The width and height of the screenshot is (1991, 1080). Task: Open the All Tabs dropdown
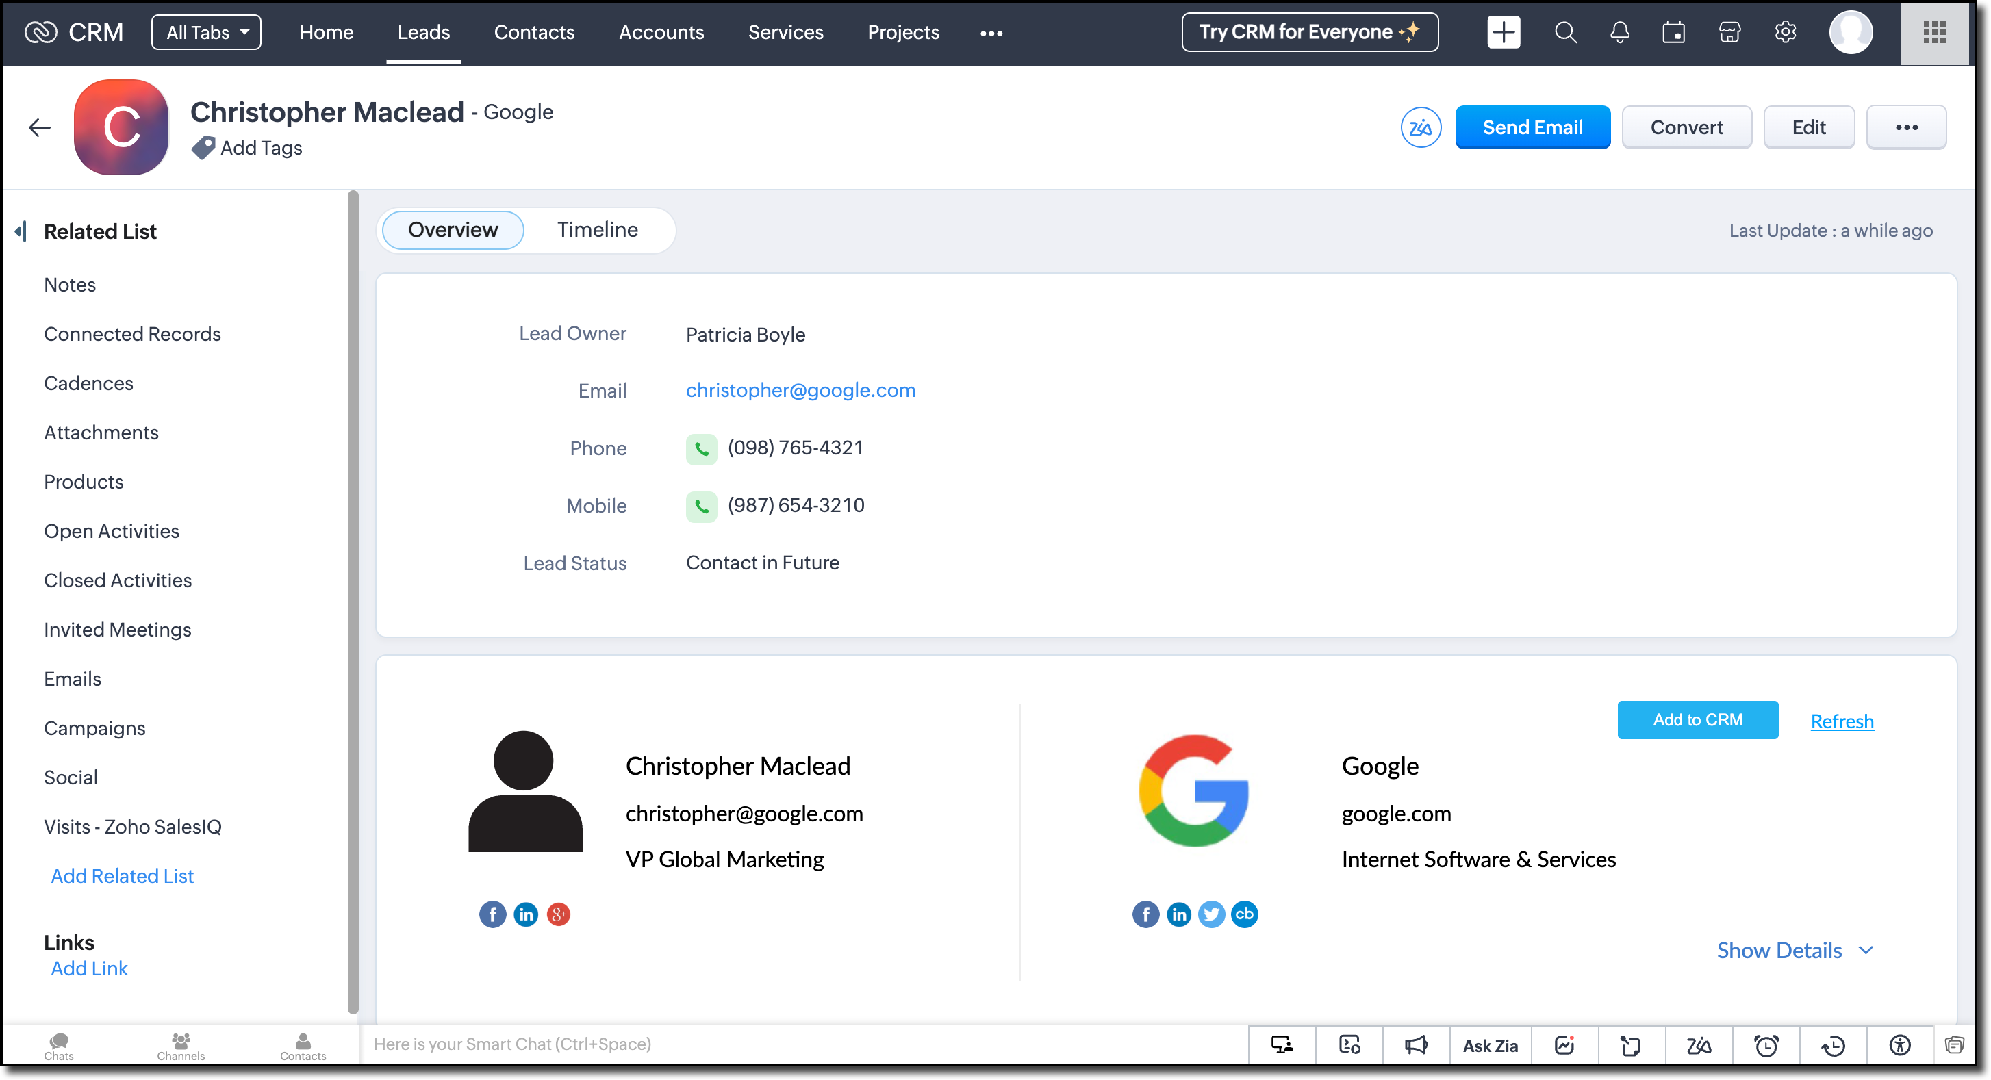coord(206,32)
